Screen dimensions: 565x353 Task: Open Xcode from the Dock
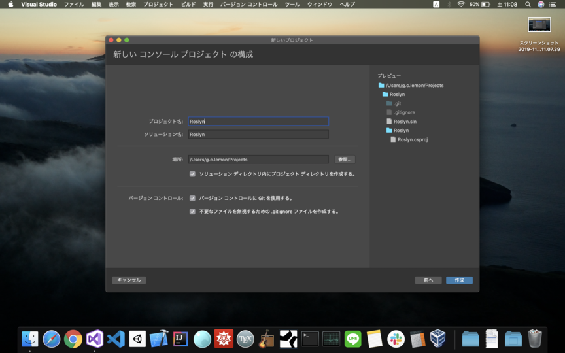pyautogui.click(x=159, y=339)
